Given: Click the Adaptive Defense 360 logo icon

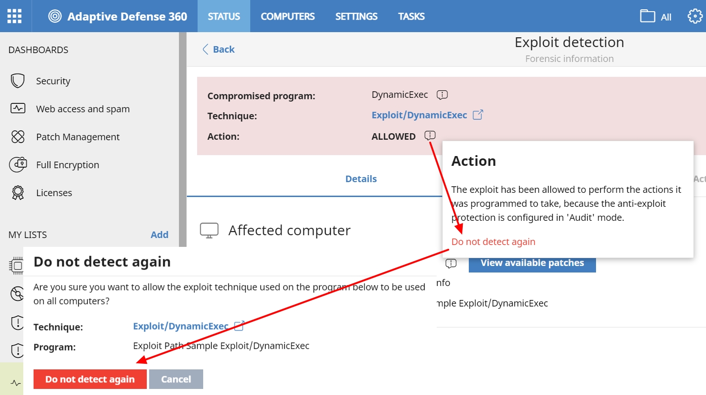Looking at the screenshot, I should (55, 16).
